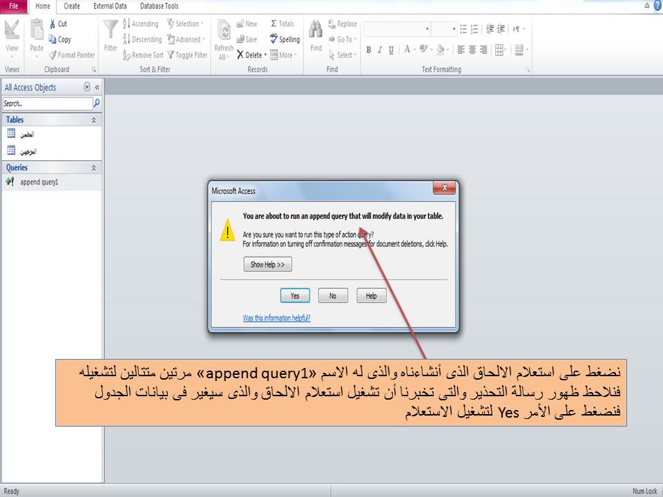
Task: Switch to the Home tab
Action: [43, 6]
